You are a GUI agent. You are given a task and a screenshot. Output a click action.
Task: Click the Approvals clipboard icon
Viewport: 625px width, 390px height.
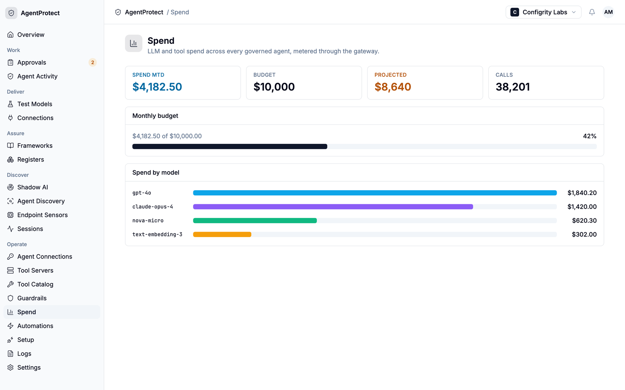point(11,62)
